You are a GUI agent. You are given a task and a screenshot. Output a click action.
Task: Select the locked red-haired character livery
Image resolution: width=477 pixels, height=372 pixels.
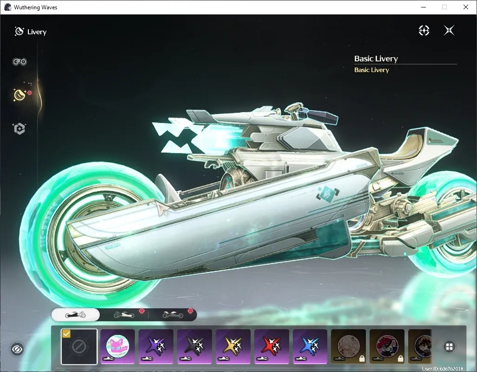[x=387, y=346]
